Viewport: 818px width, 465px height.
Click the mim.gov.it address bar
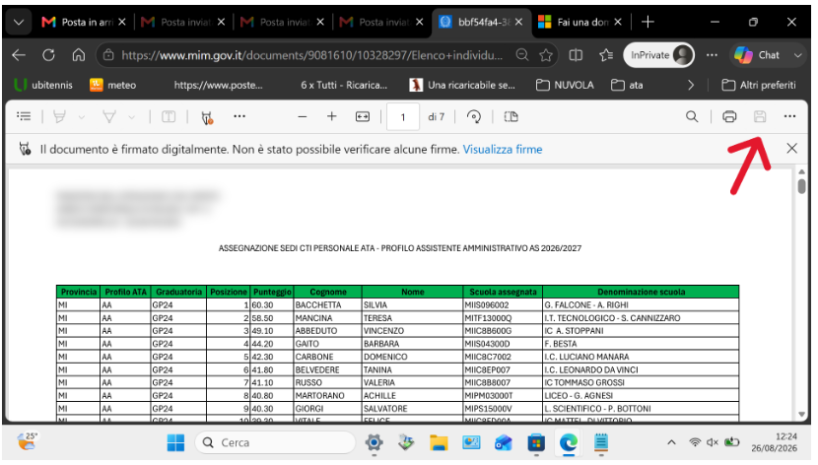coord(312,55)
